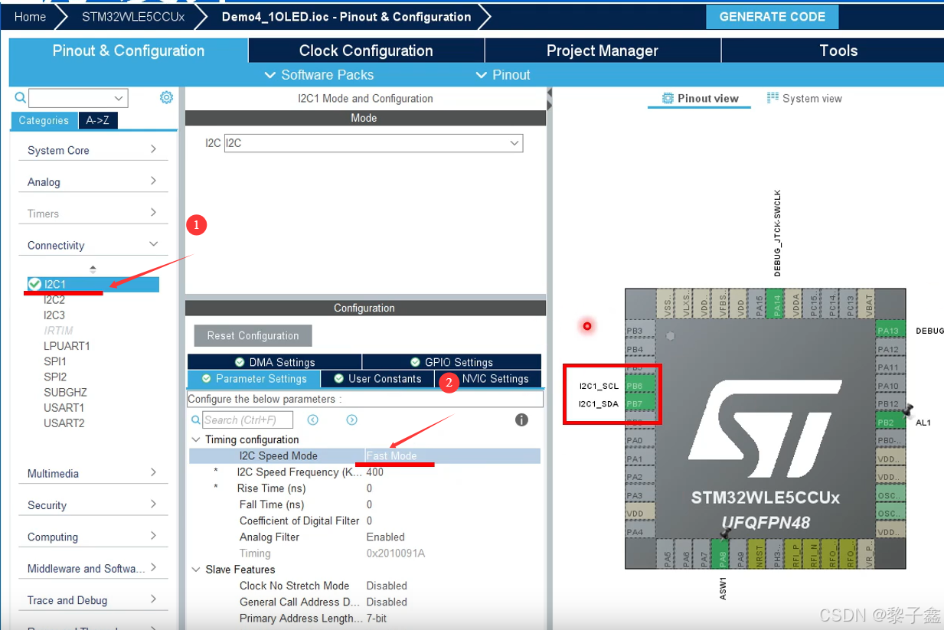
Task: Select green pin PA8 on chip
Action: pyautogui.click(x=722, y=553)
